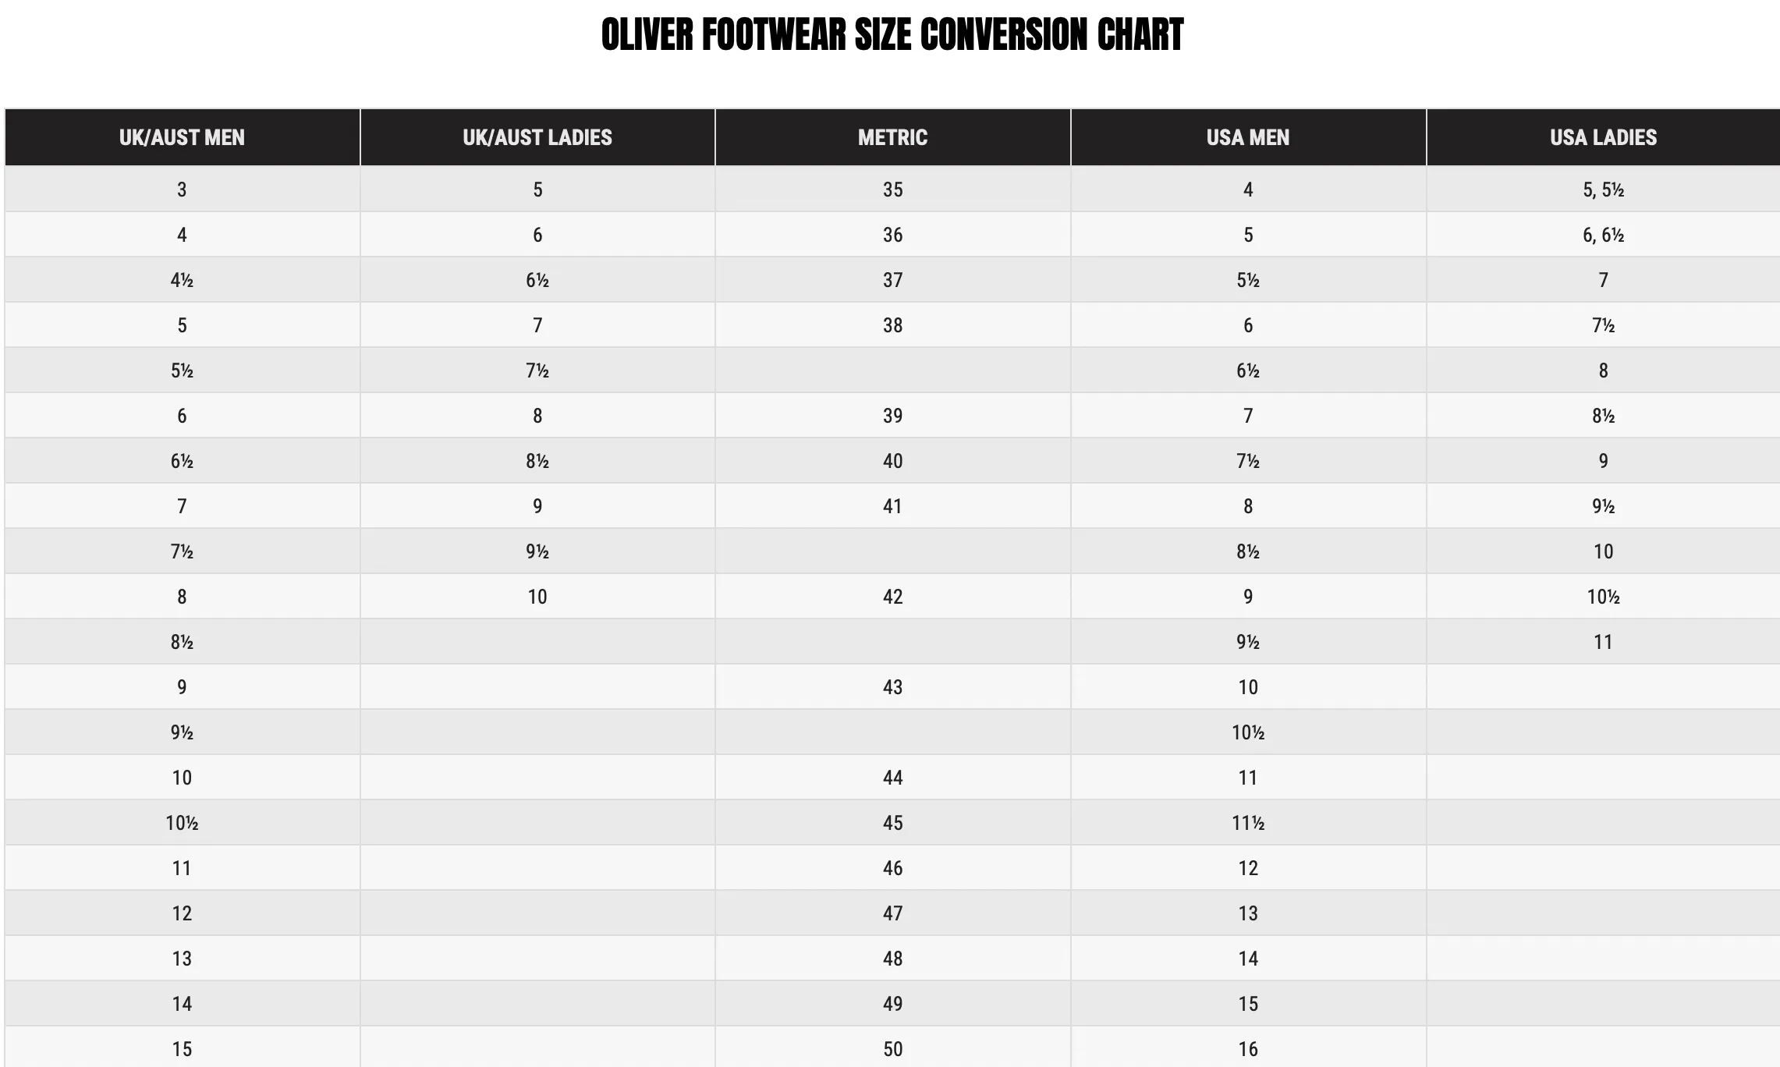
Task: Click USA Ladies size 10½ cell
Action: click(x=1604, y=597)
